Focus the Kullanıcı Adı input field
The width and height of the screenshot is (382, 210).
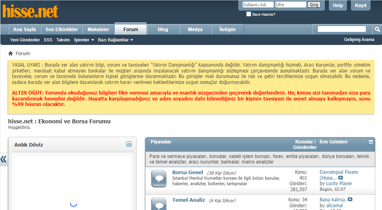pos(258,5)
